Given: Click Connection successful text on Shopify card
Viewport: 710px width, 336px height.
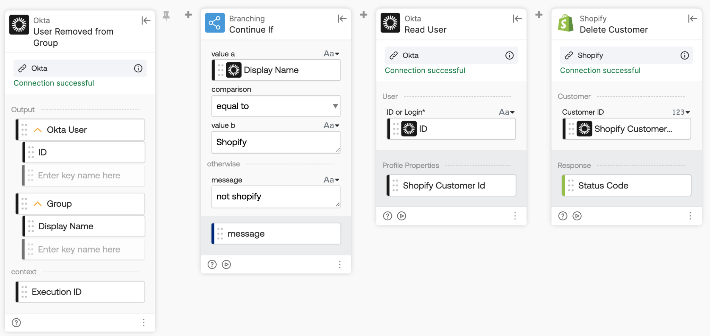Looking at the screenshot, I should (600, 70).
